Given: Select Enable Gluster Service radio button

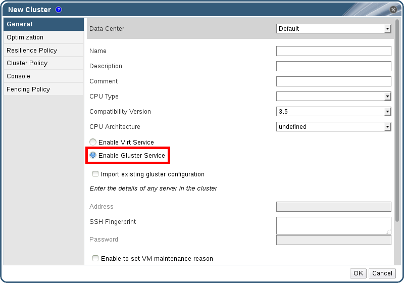Looking at the screenshot, I should (93, 155).
